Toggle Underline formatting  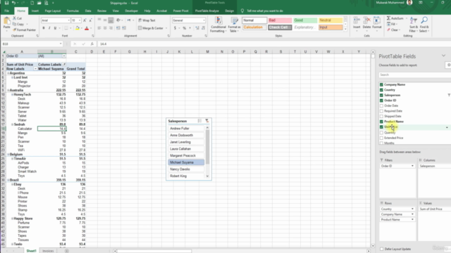pos(55,28)
